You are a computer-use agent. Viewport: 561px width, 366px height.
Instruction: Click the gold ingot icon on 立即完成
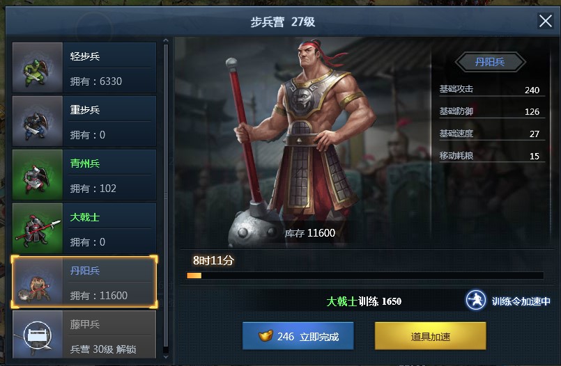266,335
